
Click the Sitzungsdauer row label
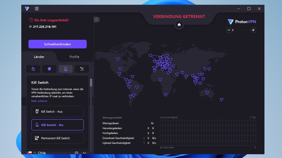[x=111, y=123]
